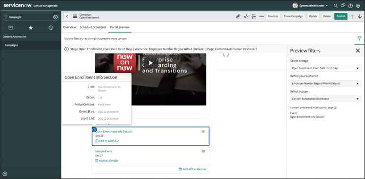
Task: Go to the next record with the down arrow
Action: (360, 16)
